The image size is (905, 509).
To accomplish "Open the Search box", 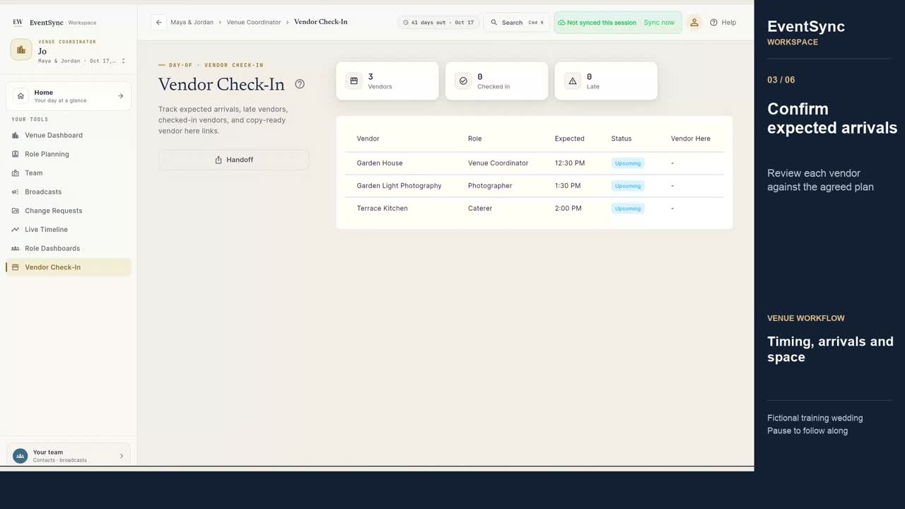I will (x=517, y=23).
